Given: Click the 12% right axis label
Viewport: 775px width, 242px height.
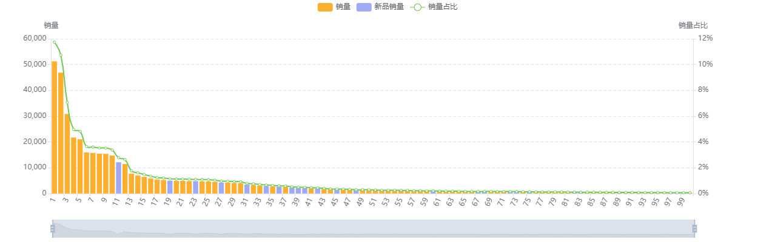Looking at the screenshot, I should pos(705,38).
